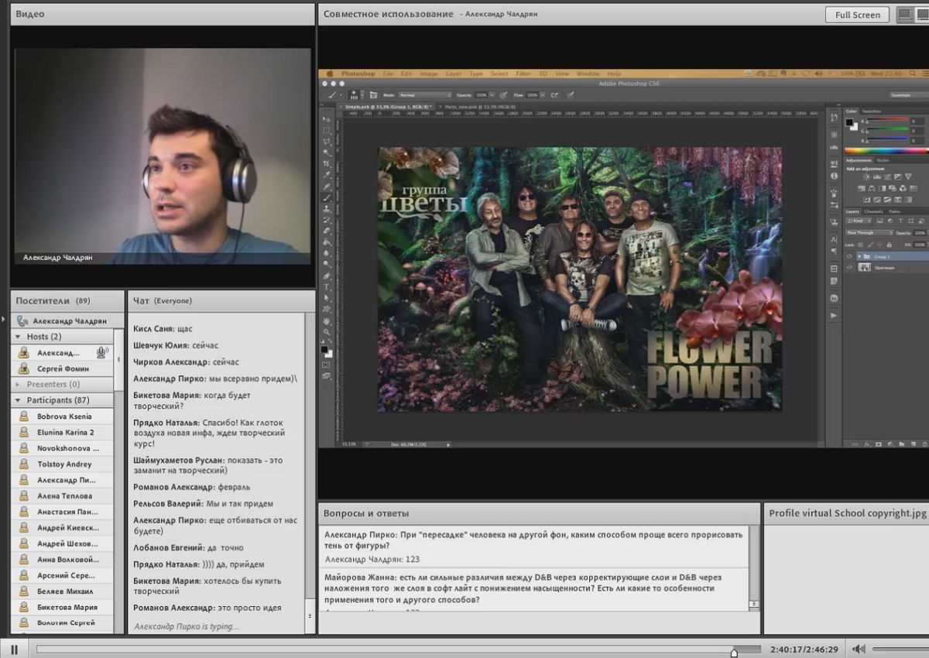Select the Crop tool
Image resolution: width=929 pixels, height=658 pixels.
[x=327, y=164]
